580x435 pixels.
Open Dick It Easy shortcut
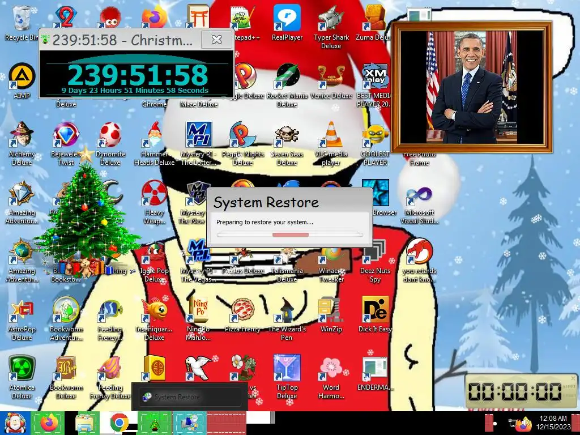pyautogui.click(x=375, y=315)
